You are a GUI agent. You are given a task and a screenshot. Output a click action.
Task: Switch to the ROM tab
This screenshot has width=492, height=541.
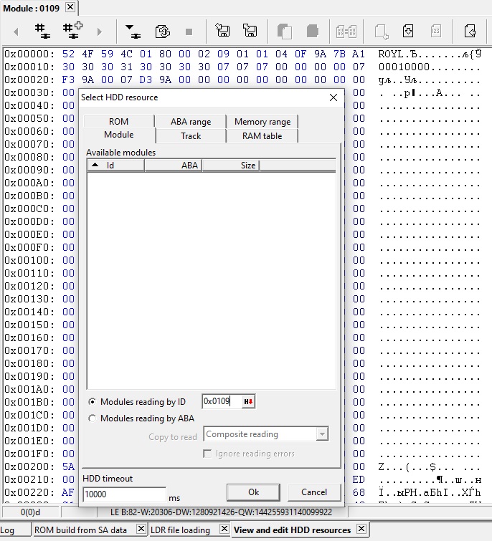(118, 122)
